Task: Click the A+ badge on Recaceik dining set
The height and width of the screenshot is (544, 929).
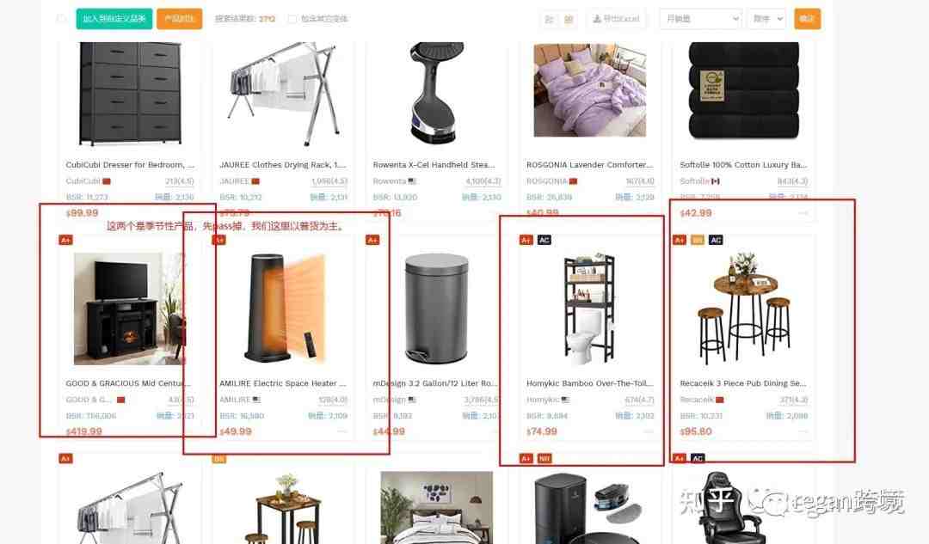Action: point(680,240)
